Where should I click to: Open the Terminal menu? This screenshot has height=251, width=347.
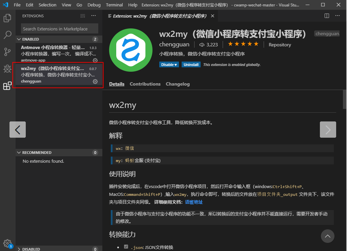pos(114,5)
